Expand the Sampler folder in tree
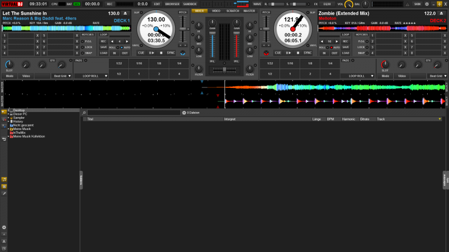Screen dimensions: 449x252 (x=8, y=118)
